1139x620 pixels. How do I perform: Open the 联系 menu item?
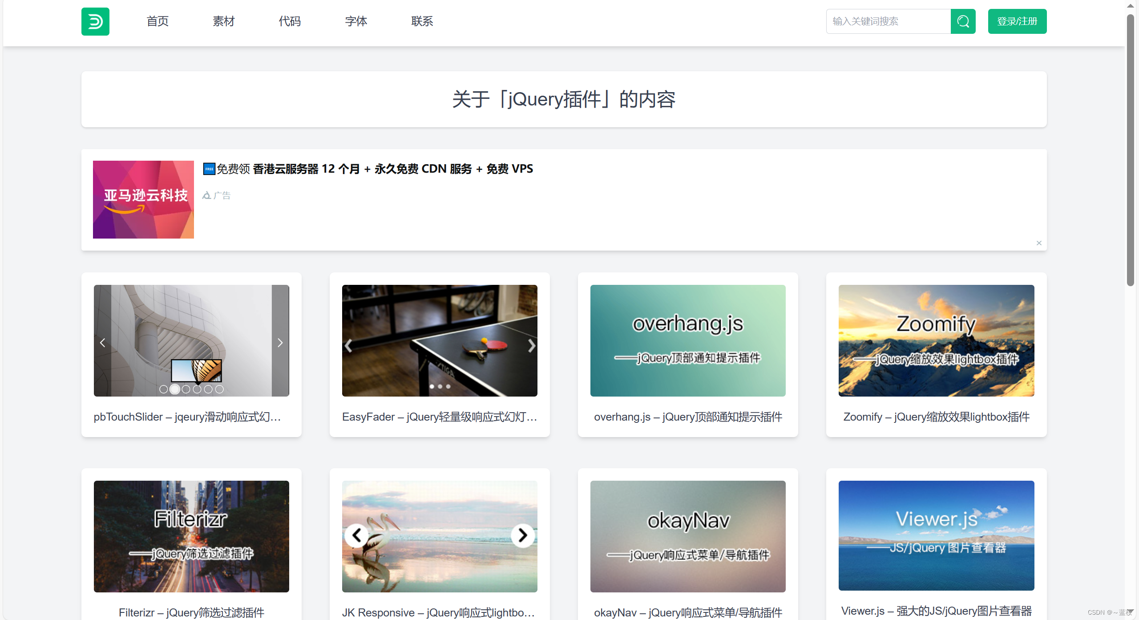coord(422,21)
